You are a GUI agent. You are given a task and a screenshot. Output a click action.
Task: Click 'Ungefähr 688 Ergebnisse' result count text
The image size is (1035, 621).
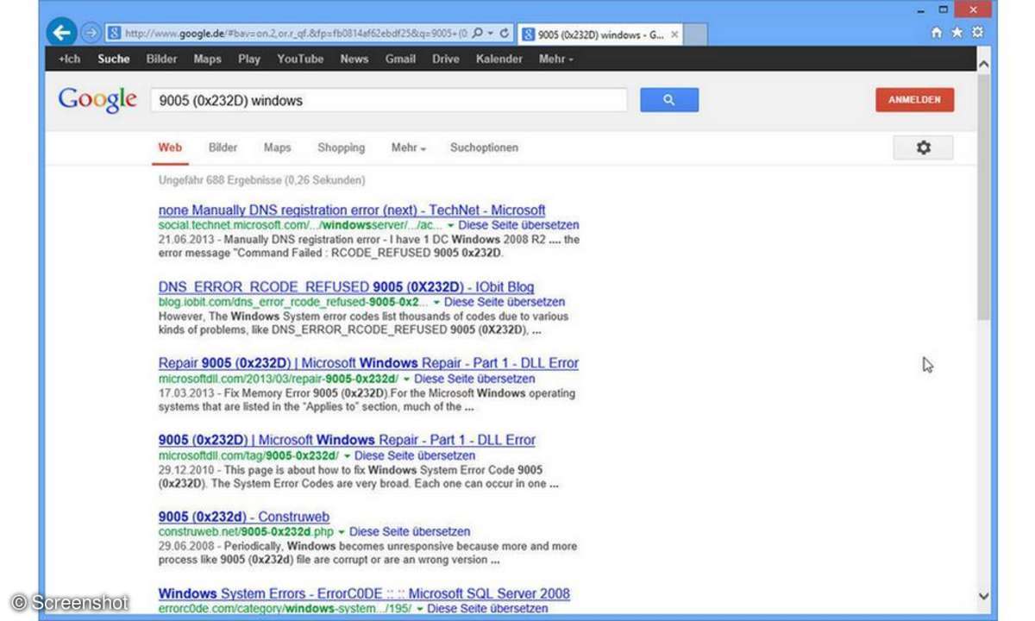261,180
